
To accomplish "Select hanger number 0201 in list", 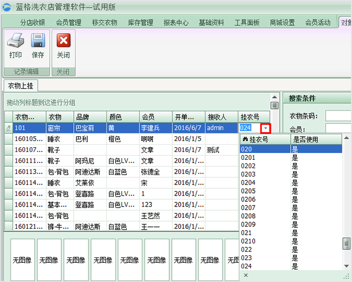I will [291, 158].
